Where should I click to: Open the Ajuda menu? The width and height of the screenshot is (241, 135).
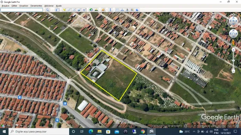[x=59, y=6]
